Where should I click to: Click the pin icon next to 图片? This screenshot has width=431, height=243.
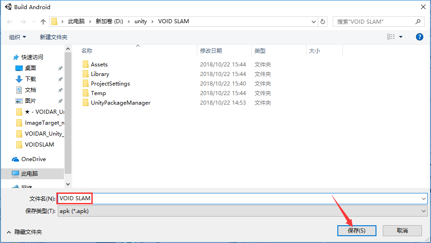pyautogui.click(x=60, y=101)
